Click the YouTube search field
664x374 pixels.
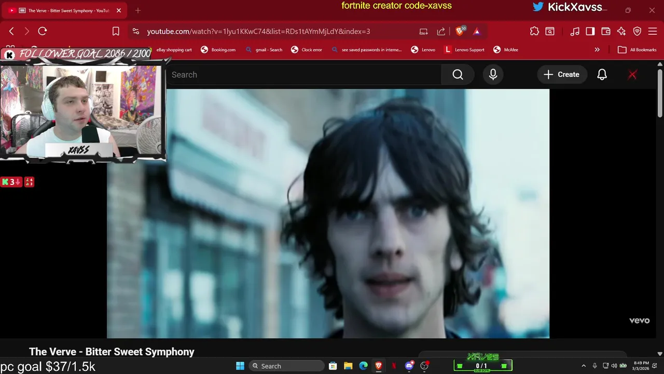[303, 75]
